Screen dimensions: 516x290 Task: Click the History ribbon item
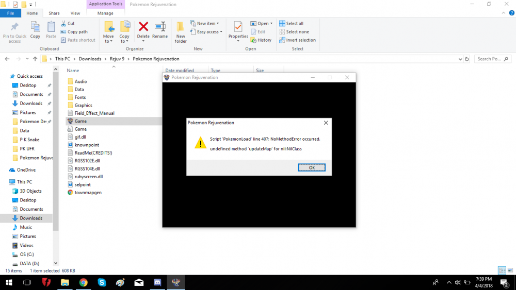tap(261, 40)
